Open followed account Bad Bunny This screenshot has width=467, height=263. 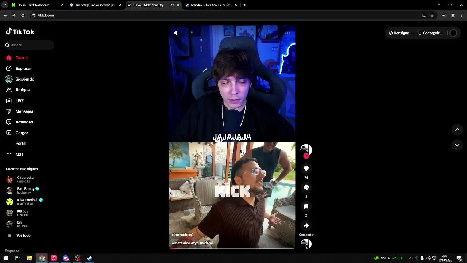(23, 190)
